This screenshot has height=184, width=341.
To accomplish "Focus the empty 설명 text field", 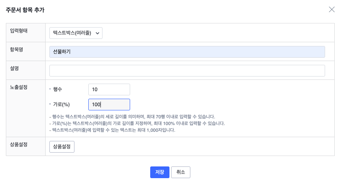I will [187, 71].
